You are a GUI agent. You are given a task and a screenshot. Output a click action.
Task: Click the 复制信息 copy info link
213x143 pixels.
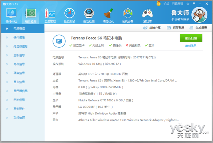click(191, 46)
